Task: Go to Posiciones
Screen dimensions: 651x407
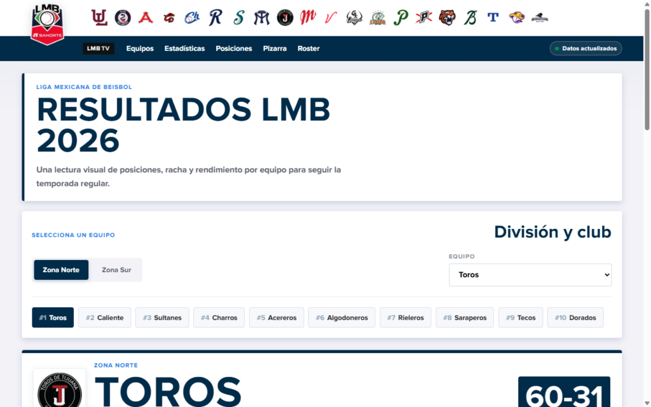Action: point(234,48)
